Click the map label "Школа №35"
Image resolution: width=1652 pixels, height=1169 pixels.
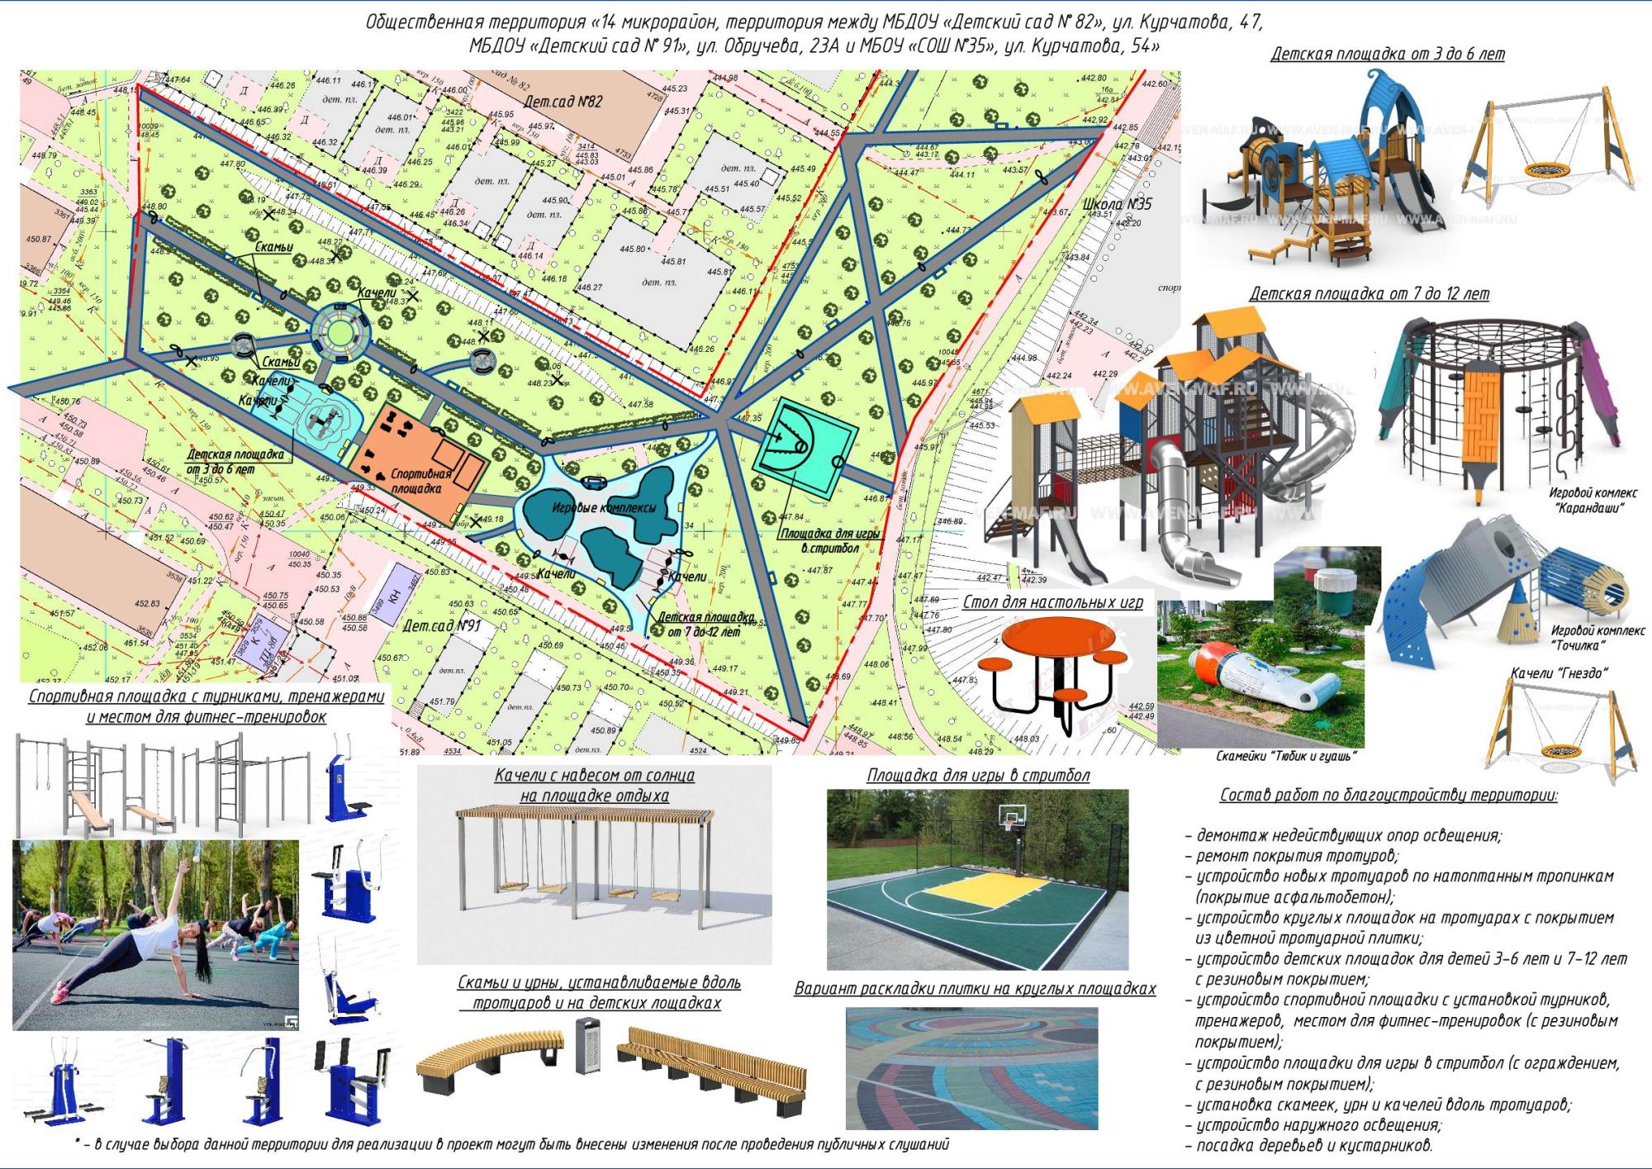pos(1115,204)
